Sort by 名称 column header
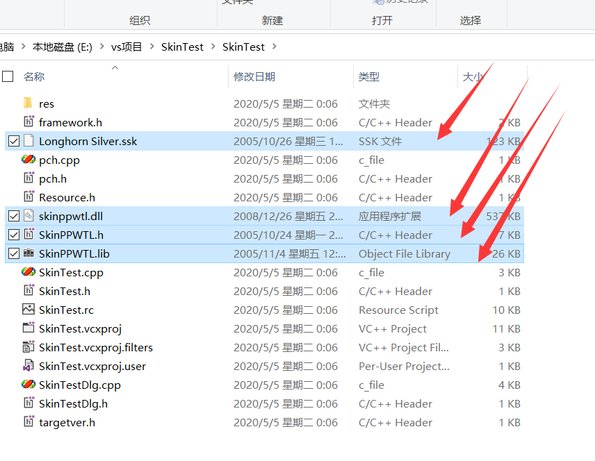Image resolution: width=595 pixels, height=461 pixels. tap(34, 76)
